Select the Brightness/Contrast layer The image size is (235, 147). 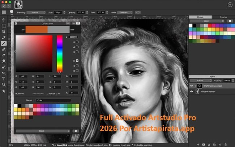(x=211, y=86)
